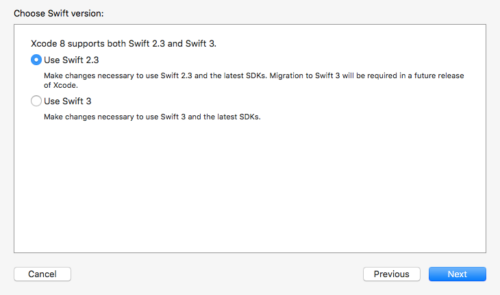Choose the Use Swift 3 radio button
This screenshot has height=295, width=500.
pyautogui.click(x=36, y=101)
